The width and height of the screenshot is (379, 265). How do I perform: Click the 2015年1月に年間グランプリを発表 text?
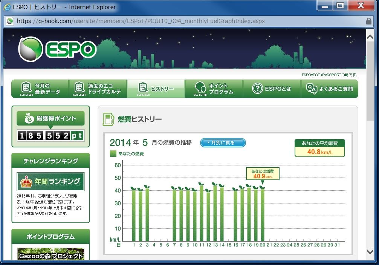click(x=47, y=199)
